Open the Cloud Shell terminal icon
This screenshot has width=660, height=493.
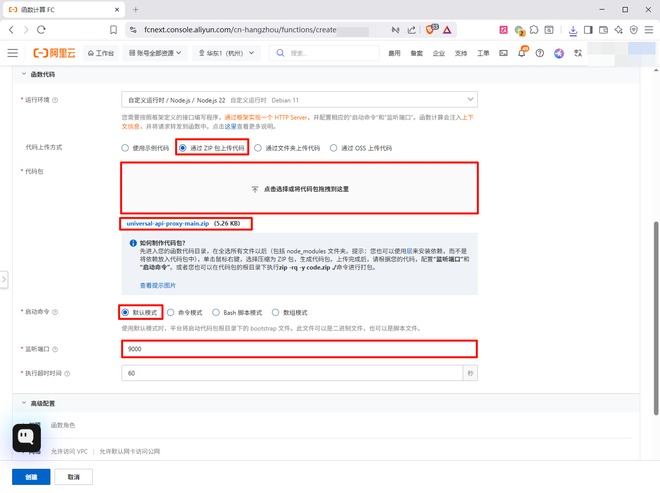coord(503,53)
